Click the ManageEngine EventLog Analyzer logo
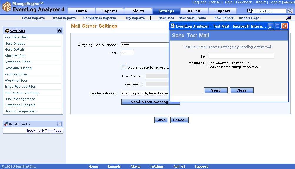 (33, 7)
